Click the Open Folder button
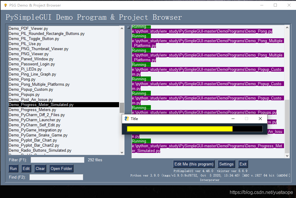This screenshot has width=296, height=198. click(x=61, y=168)
